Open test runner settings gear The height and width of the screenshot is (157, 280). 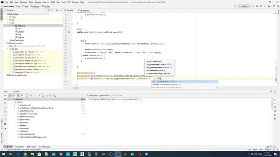click(x=54, y=96)
